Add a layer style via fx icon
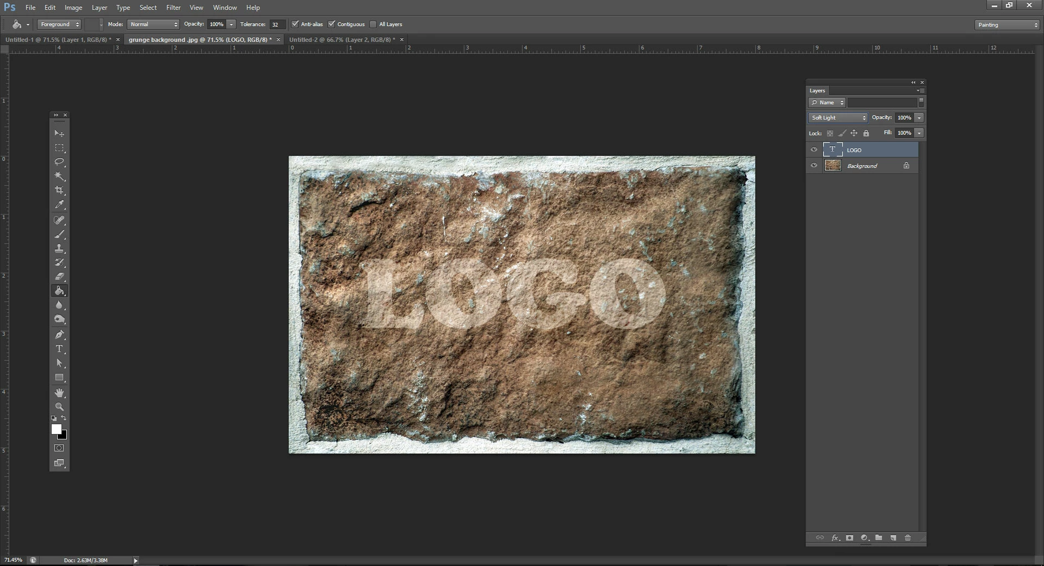Screen dimensions: 1044x566 pos(835,538)
